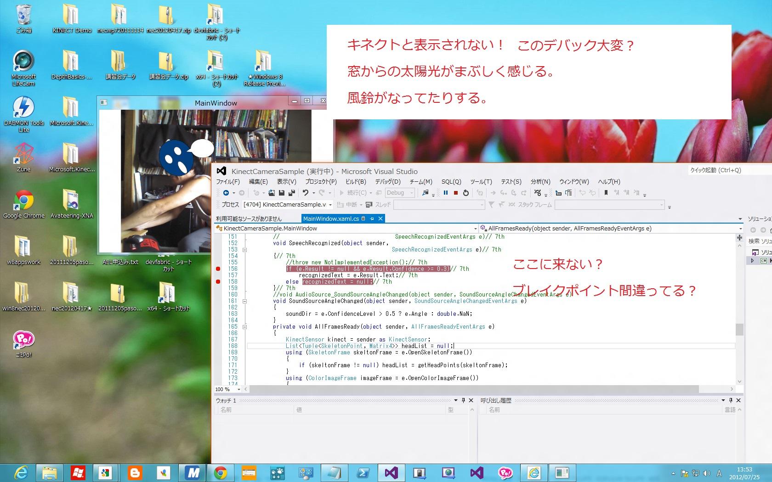Select the DAEMON Tools Lite desktop shortcut
Screen dimensions: 772x482
pos(23,115)
